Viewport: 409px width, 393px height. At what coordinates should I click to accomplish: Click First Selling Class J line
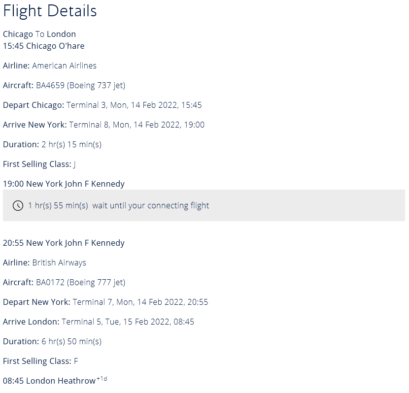click(39, 164)
